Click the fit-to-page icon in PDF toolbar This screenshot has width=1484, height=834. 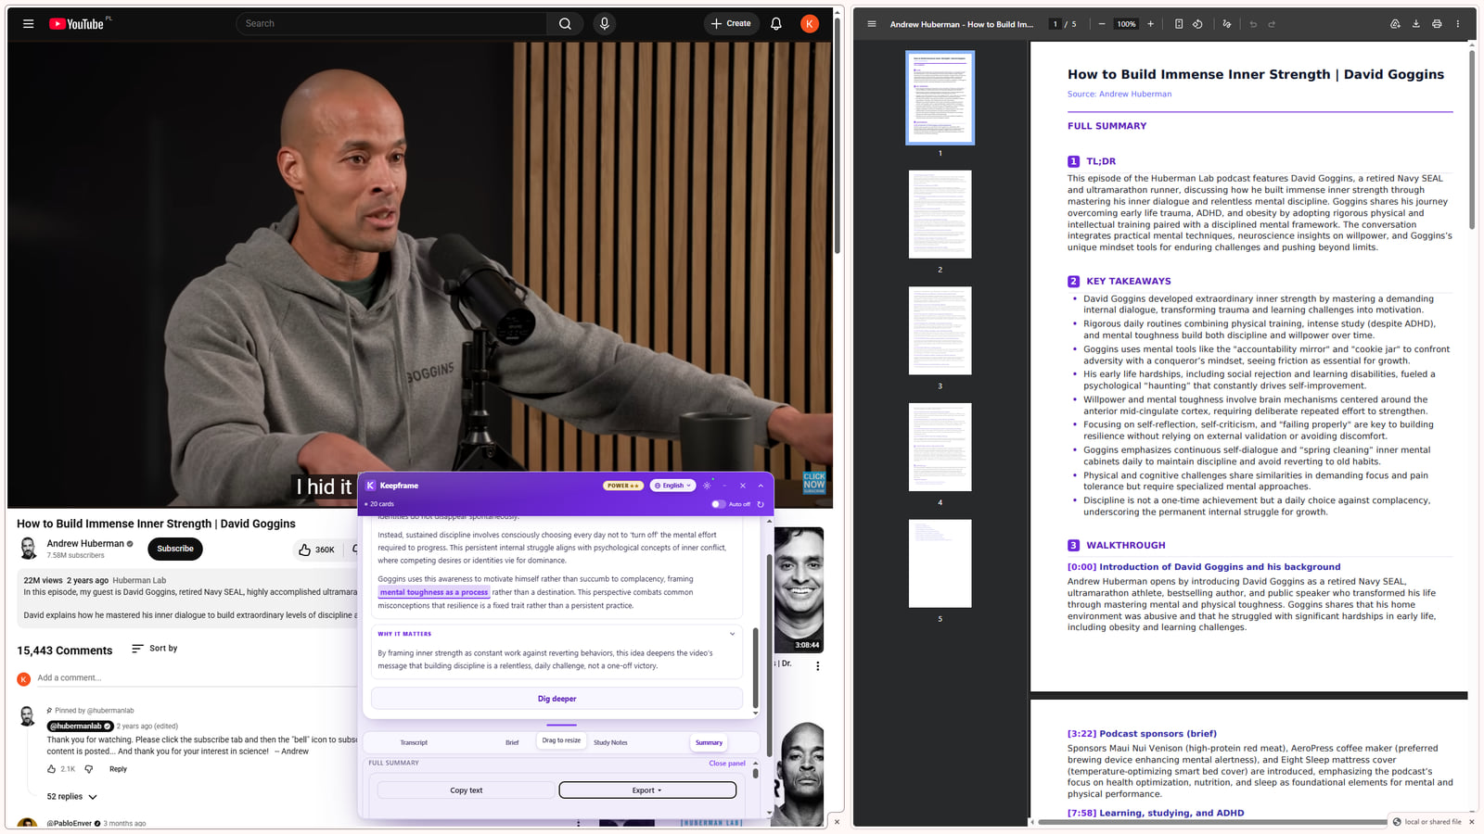click(1179, 24)
